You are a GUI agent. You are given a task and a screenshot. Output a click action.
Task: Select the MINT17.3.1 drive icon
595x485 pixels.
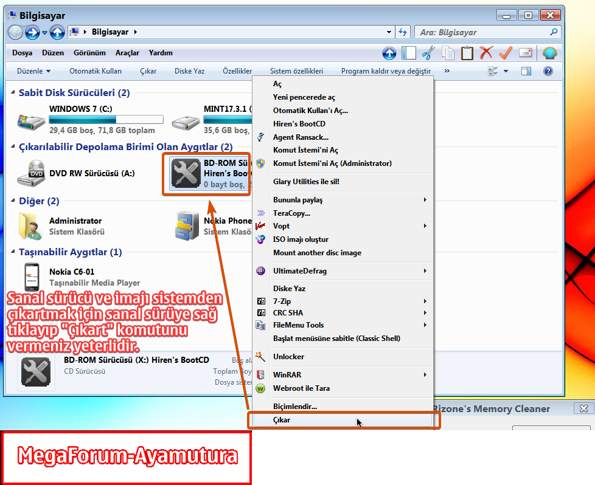[186, 123]
